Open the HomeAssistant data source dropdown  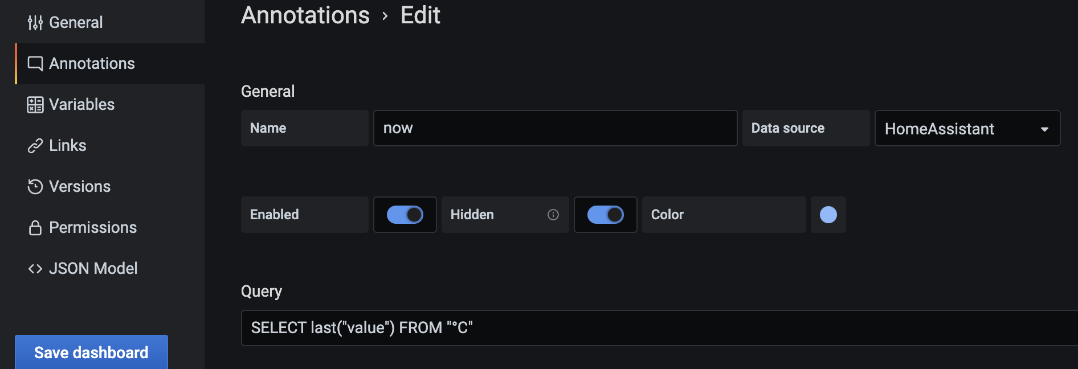coord(967,128)
